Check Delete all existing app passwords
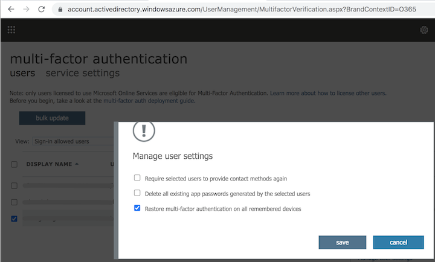 [137, 193]
